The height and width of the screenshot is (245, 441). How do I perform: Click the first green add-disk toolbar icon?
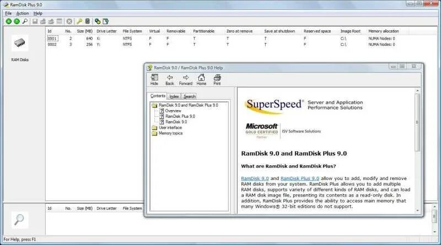tap(9, 21)
